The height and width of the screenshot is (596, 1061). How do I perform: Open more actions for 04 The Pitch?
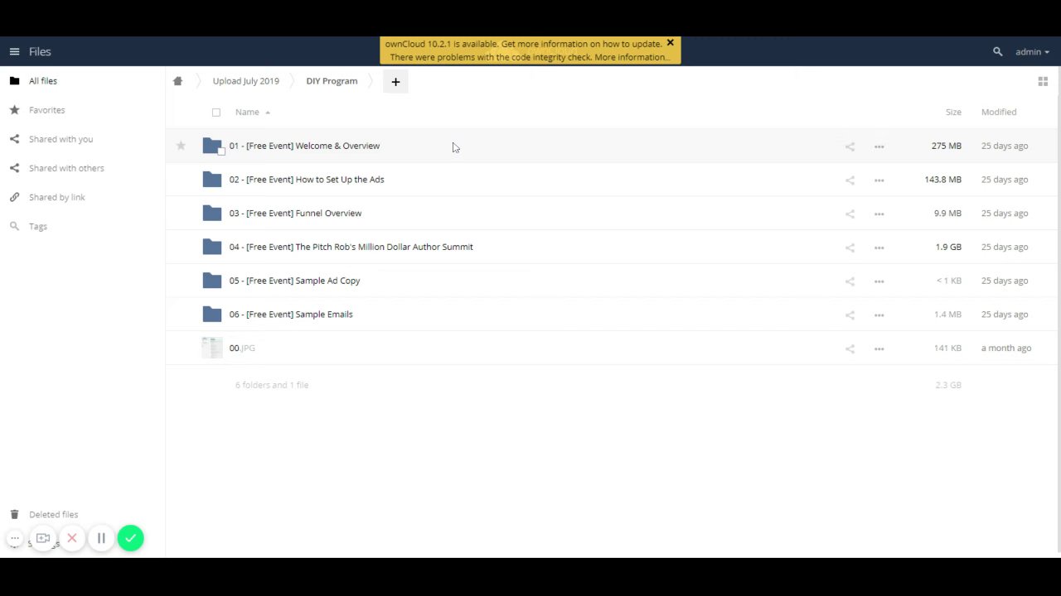[x=879, y=248]
